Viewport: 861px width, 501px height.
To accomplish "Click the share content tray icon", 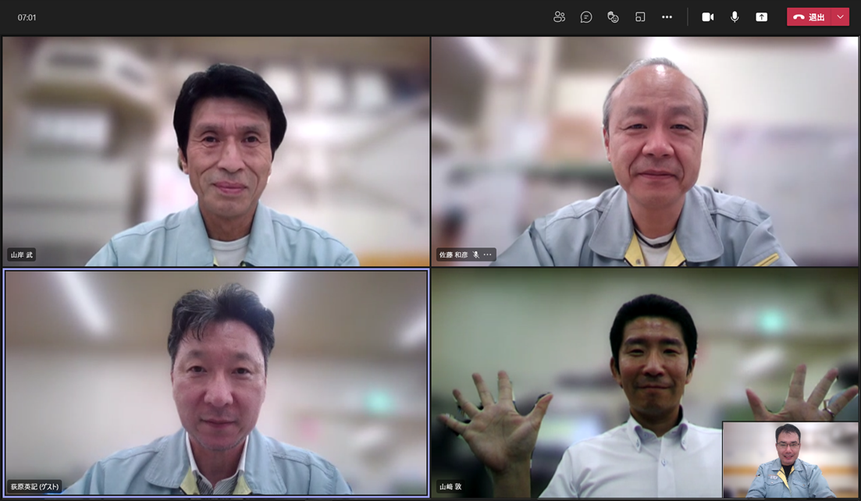I will (x=761, y=17).
